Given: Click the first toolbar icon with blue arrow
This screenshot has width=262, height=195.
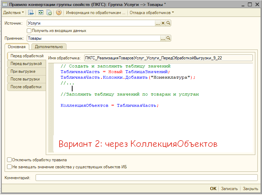Looking at the screenshot, I should coord(31,13).
